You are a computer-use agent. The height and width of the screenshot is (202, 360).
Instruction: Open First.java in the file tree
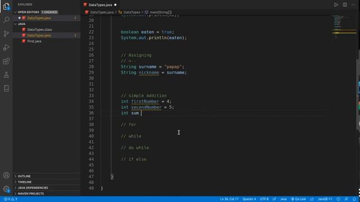point(34,41)
